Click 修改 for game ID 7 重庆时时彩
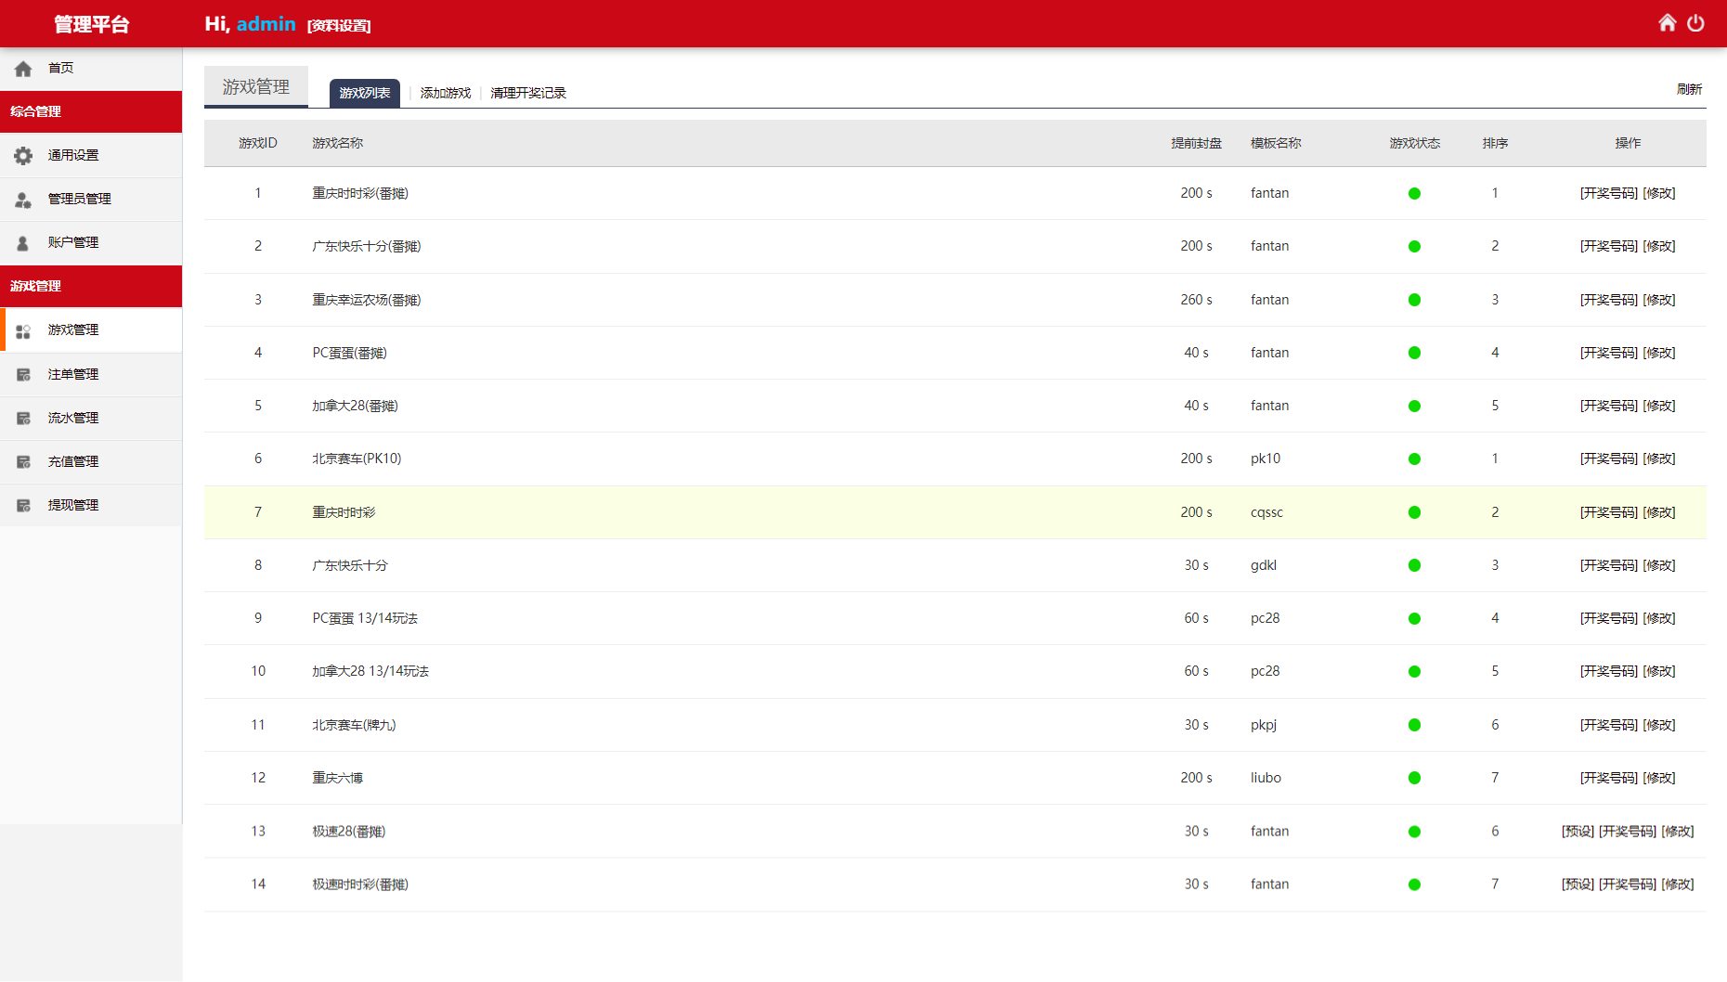Screen dimensions: 1727x982 1659,512
